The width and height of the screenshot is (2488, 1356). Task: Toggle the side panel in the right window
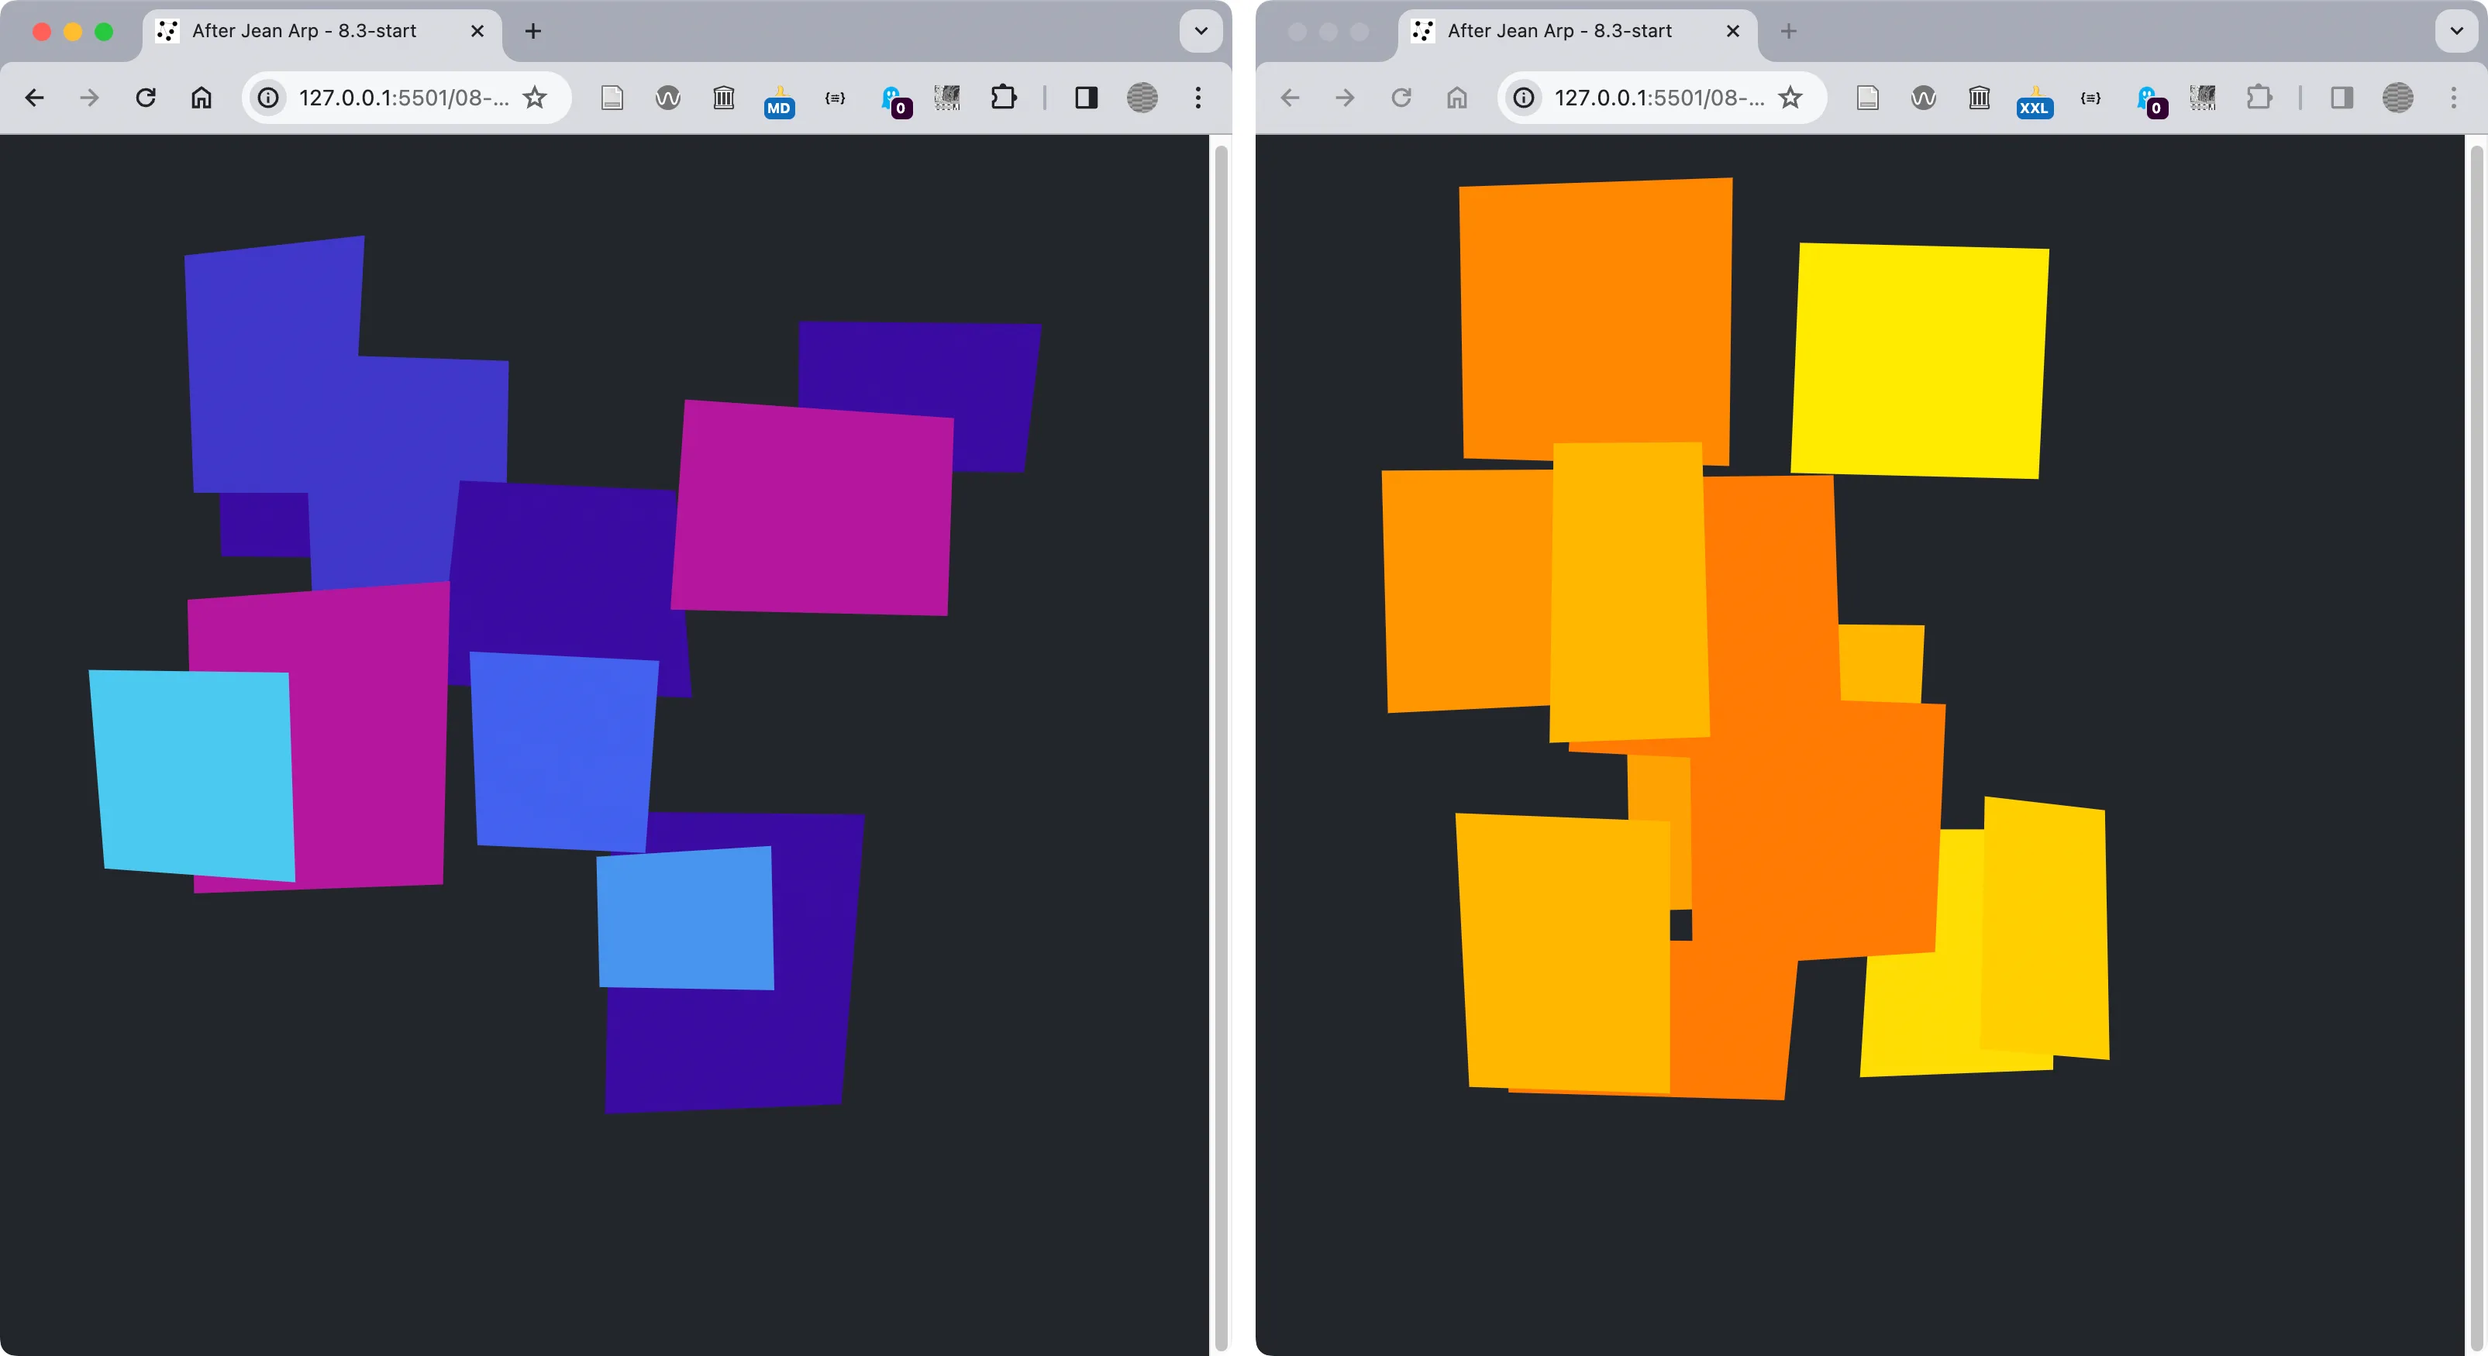[2340, 98]
